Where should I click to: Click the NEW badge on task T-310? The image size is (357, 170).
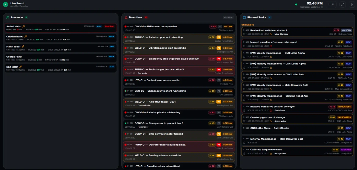348,128
